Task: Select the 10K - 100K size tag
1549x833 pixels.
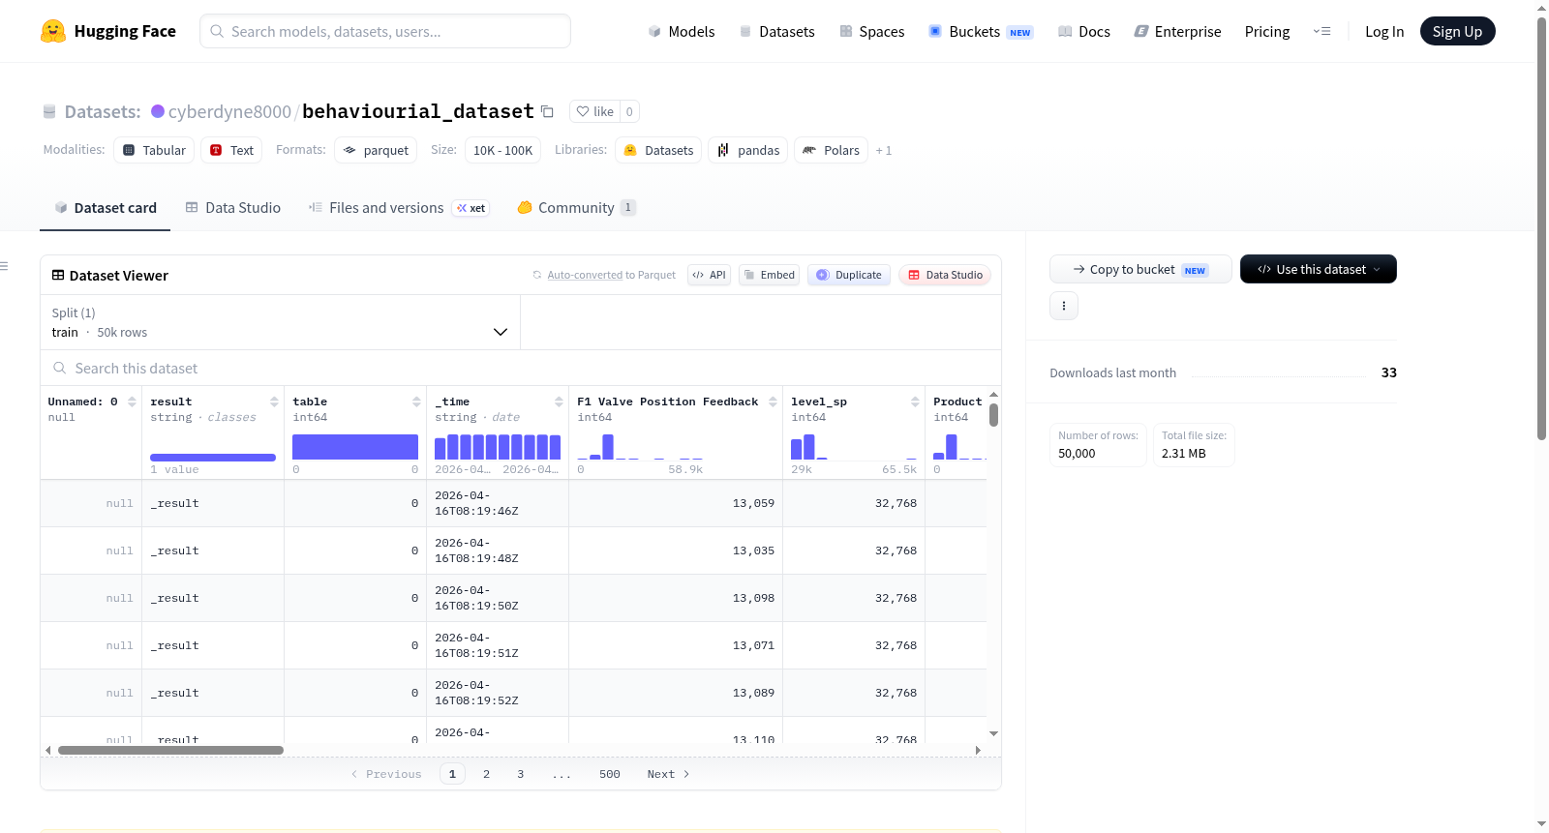Action: pyautogui.click(x=502, y=150)
